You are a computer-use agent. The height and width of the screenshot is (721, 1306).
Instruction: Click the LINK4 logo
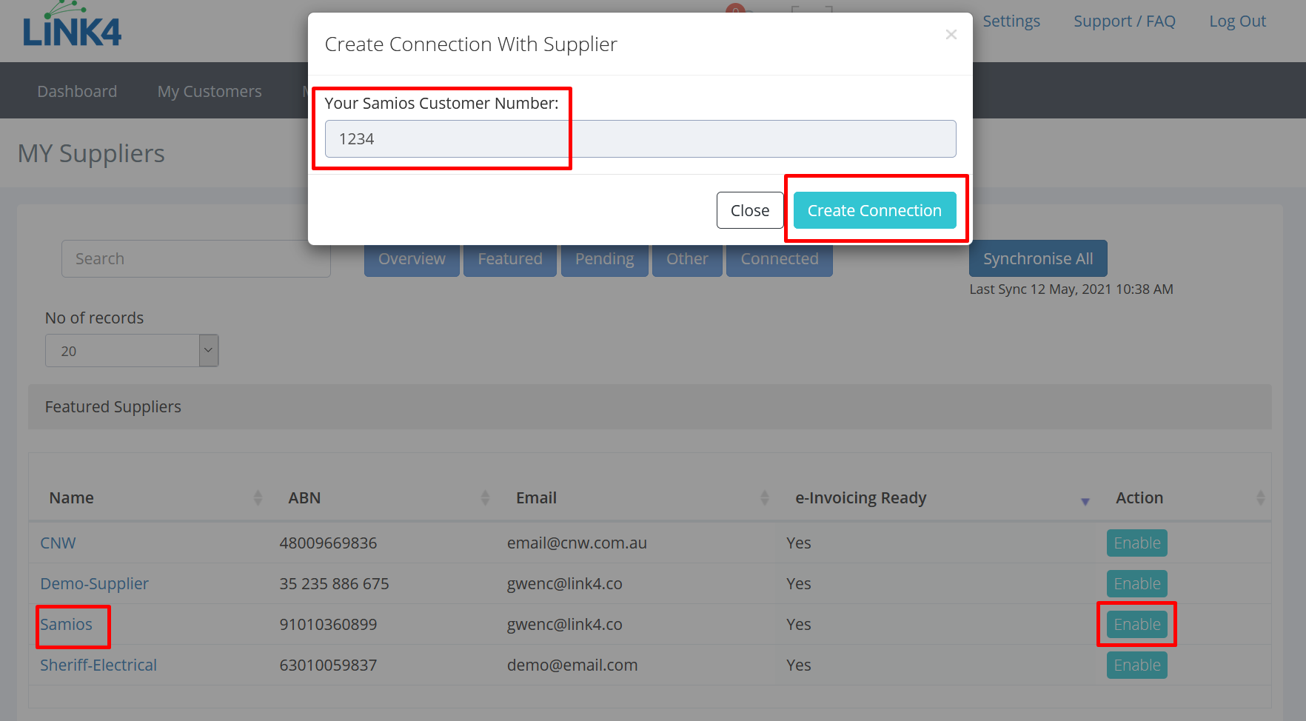coord(72,25)
